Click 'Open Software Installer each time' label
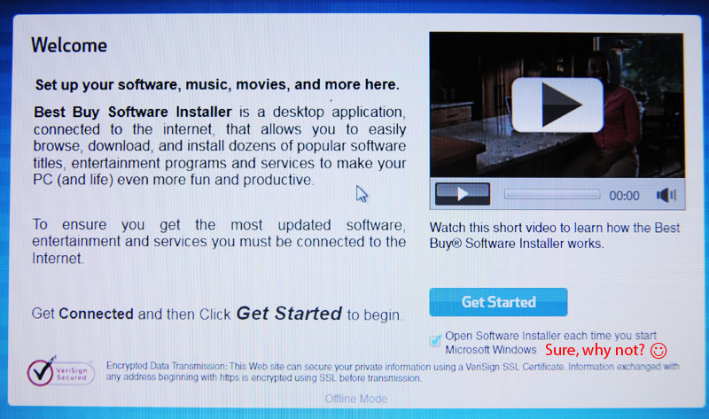 [550, 343]
